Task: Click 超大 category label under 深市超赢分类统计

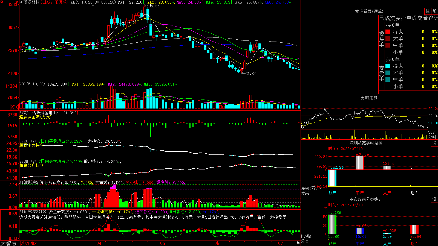Action: (x=414, y=244)
